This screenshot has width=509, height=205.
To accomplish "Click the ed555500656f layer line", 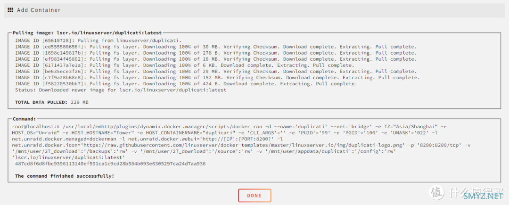I will pyautogui.click(x=215, y=47).
